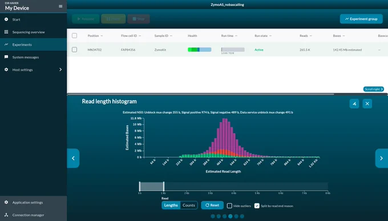This screenshot has width=388, height=221.
Task: Click the horizontal scrollbar under the table
Action: pos(200,94)
